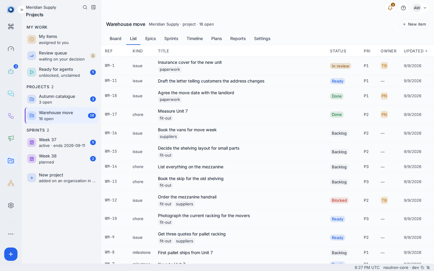This screenshot has height=271, width=434.
Task: Open the gear settings icon in the rail
Action: click(11, 205)
